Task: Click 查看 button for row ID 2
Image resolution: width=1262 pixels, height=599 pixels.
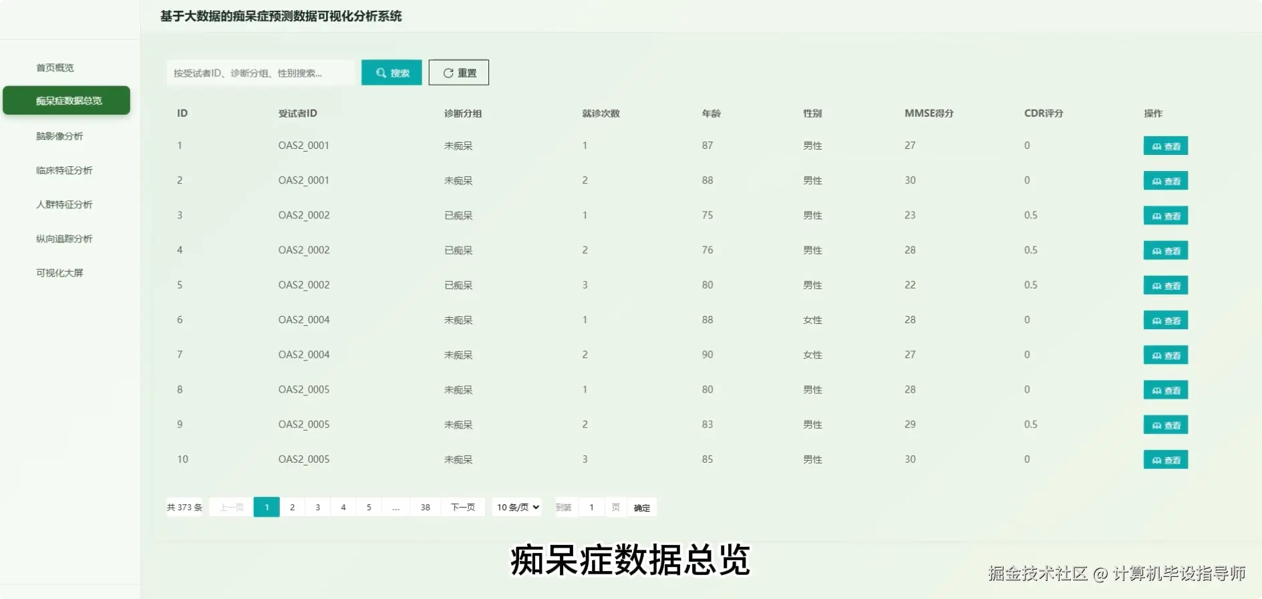Action: click(1166, 181)
